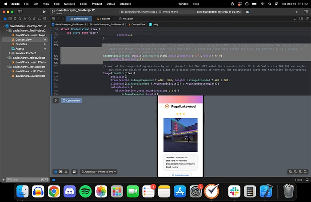Switch to the Favorites editor tab
311x202 pixels.
(x=104, y=19)
